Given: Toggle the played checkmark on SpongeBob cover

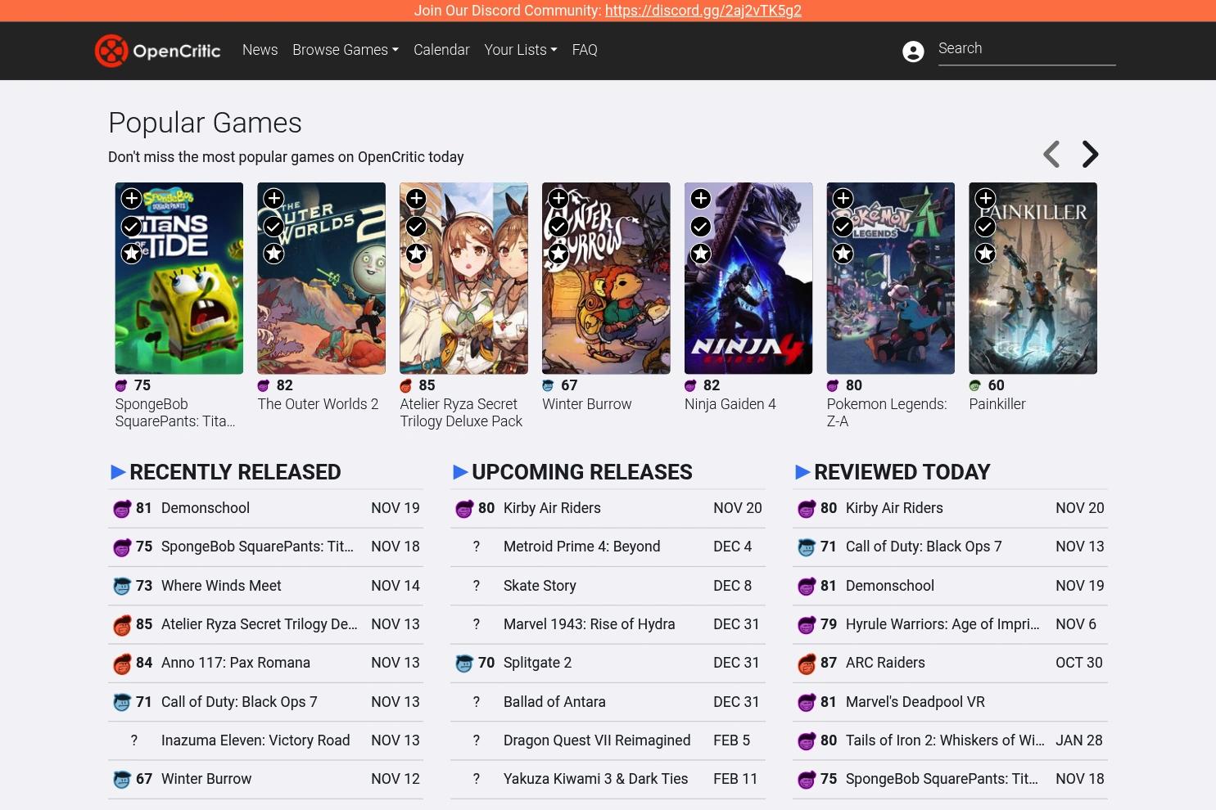Looking at the screenshot, I should pyautogui.click(x=132, y=226).
